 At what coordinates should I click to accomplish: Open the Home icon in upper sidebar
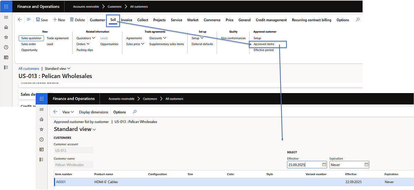click(x=6, y=27)
